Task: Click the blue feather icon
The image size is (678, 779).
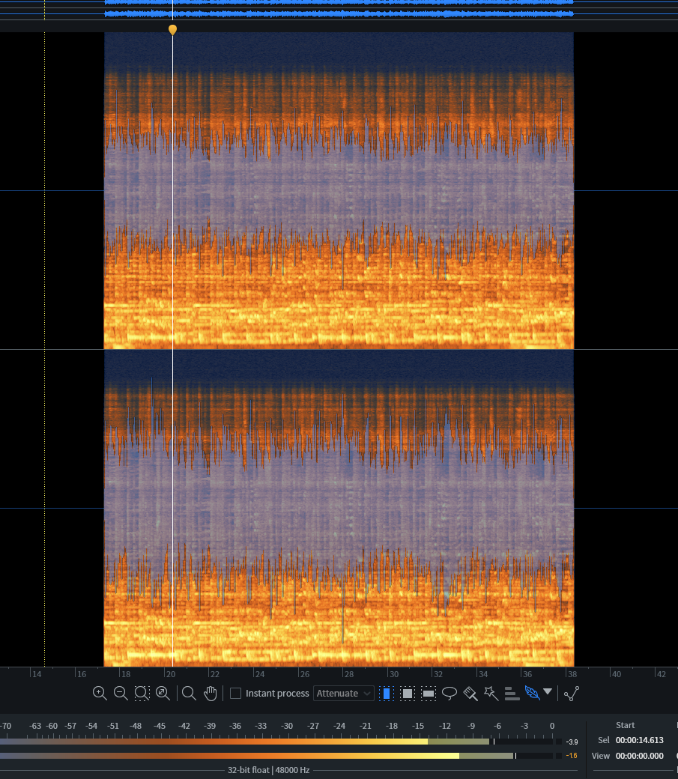Action: click(x=533, y=693)
